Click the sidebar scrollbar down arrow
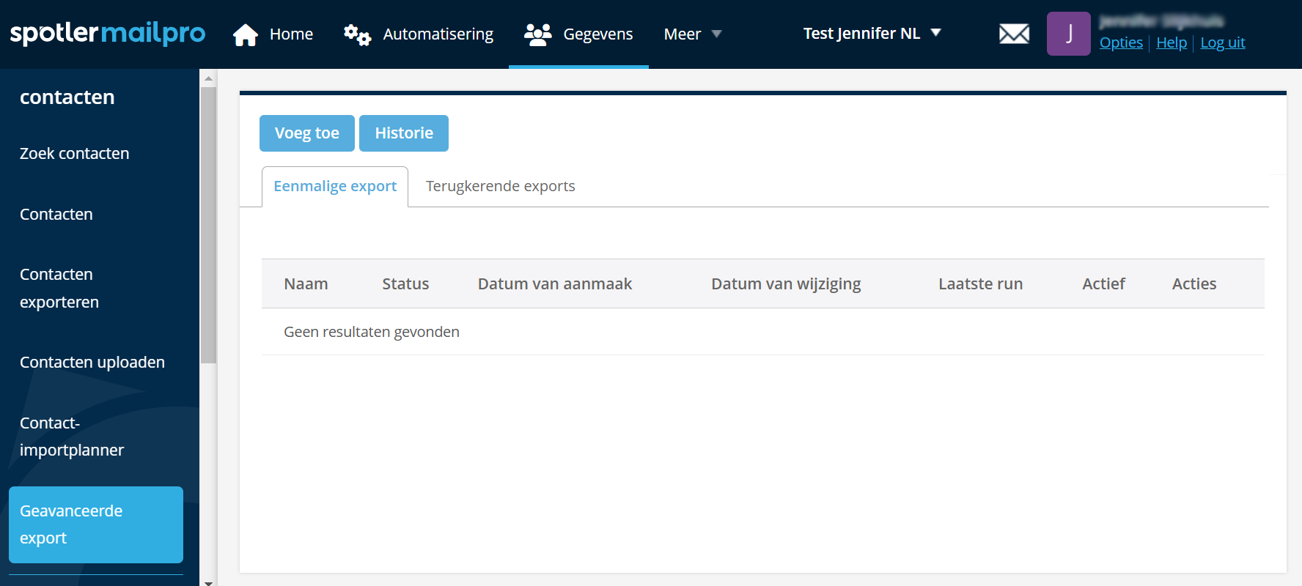 [209, 582]
